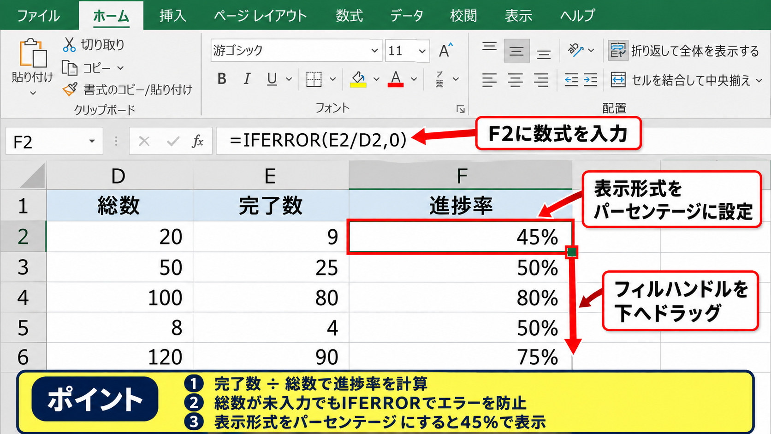
Task: Click inside the formula bar showing =IFERROR(E2/D2,0)
Action: pos(318,140)
